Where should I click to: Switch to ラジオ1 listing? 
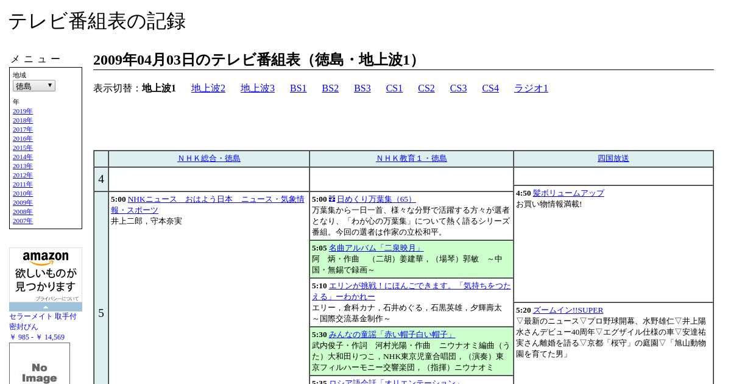[x=531, y=88]
